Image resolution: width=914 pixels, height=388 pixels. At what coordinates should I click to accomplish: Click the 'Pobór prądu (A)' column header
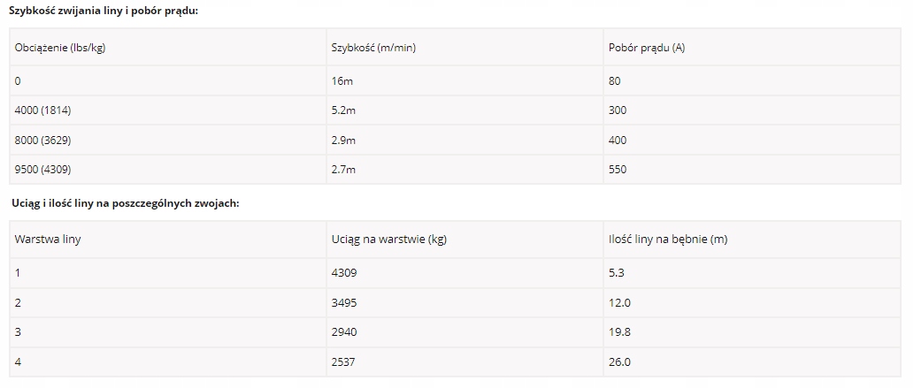click(x=647, y=48)
